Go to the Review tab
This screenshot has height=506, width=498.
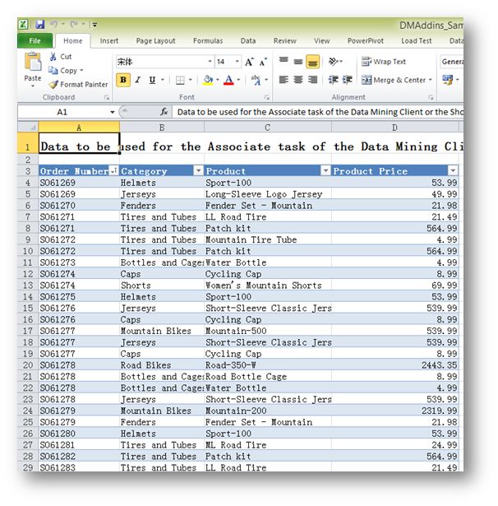pos(284,40)
